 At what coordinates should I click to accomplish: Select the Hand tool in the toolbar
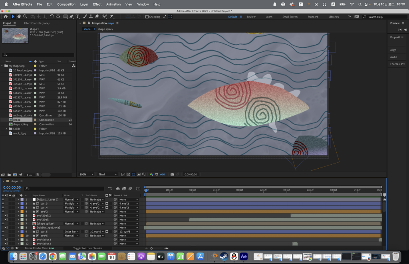click(19, 17)
